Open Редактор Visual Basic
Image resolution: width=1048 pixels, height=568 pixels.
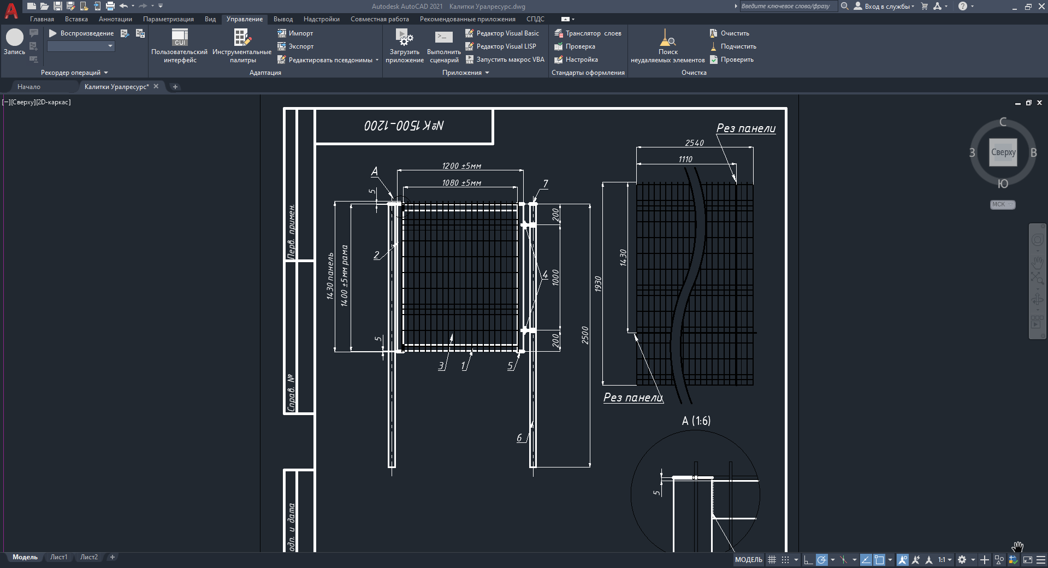(502, 33)
